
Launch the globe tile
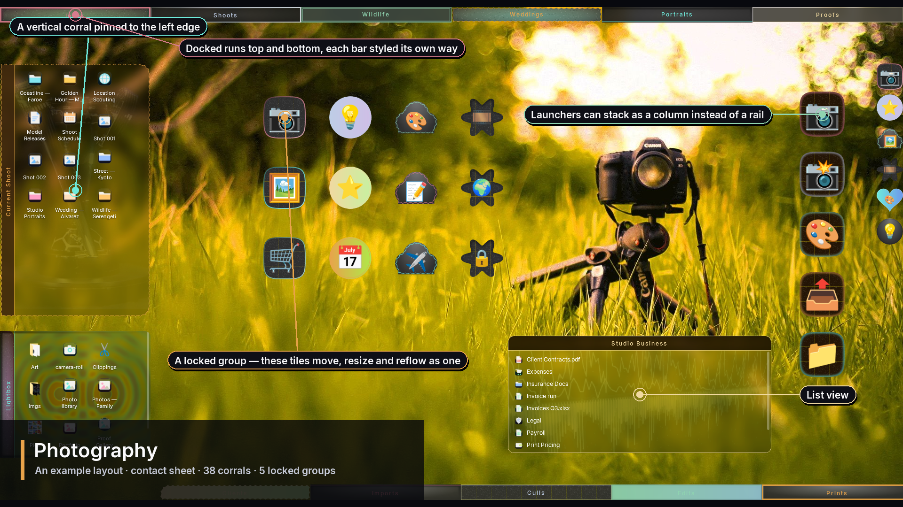pyautogui.click(x=482, y=188)
